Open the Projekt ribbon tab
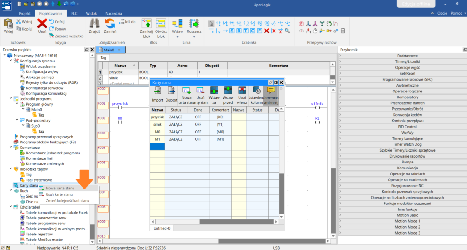Screen dimensions: 467x250 [25, 13]
